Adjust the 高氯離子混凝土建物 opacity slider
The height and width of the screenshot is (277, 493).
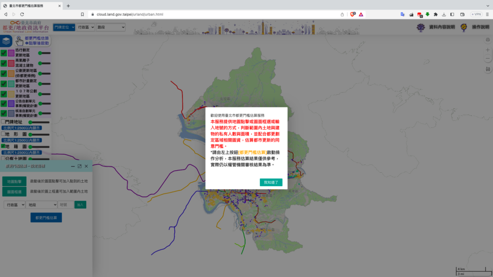click(x=44, y=63)
